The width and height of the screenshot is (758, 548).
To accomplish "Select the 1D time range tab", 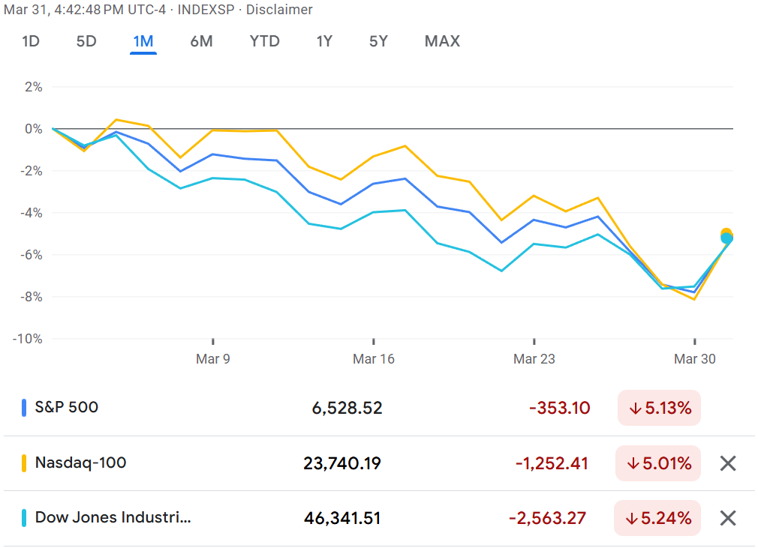I will tap(31, 41).
